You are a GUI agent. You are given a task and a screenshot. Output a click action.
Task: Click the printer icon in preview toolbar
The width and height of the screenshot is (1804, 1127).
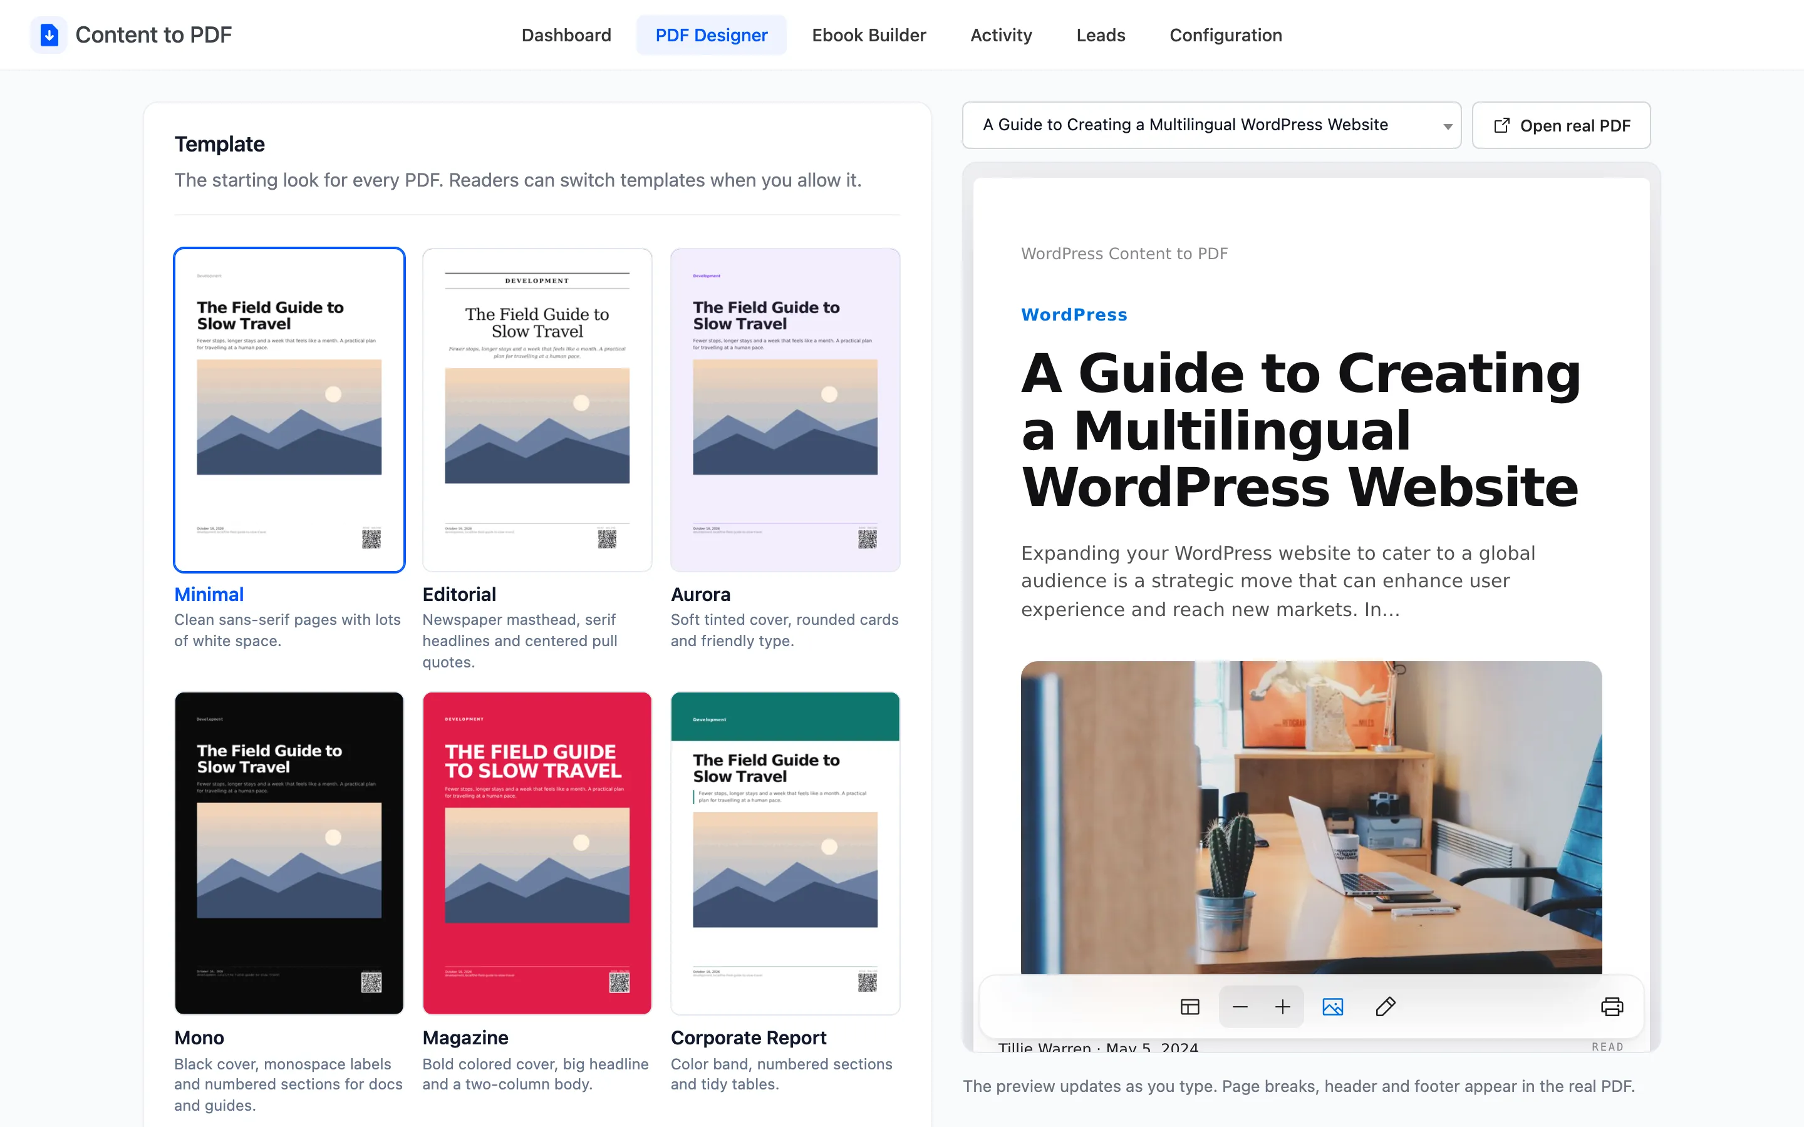[x=1612, y=1007]
